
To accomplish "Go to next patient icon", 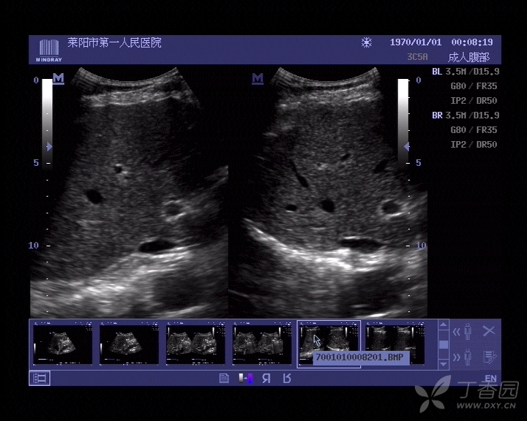I will 463,357.
